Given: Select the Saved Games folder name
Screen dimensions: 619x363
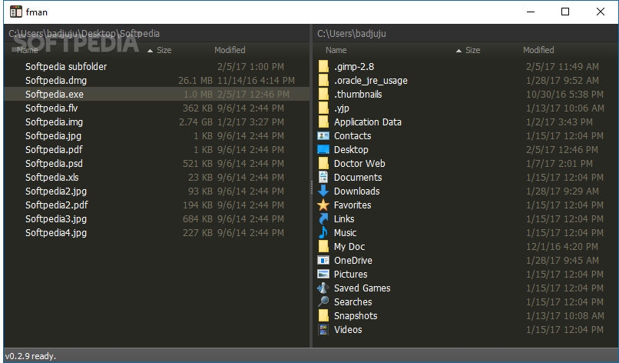Looking at the screenshot, I should [x=362, y=288].
